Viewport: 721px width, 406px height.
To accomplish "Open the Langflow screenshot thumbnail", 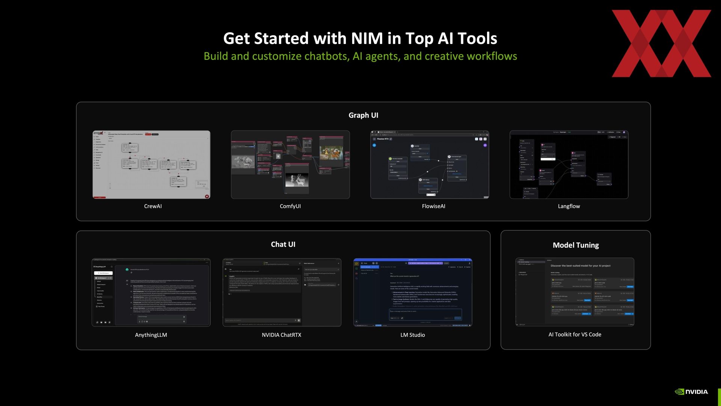I will click(x=569, y=165).
